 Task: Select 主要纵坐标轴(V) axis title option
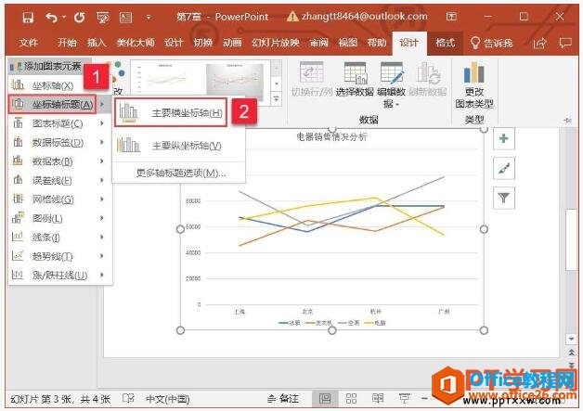(178, 146)
